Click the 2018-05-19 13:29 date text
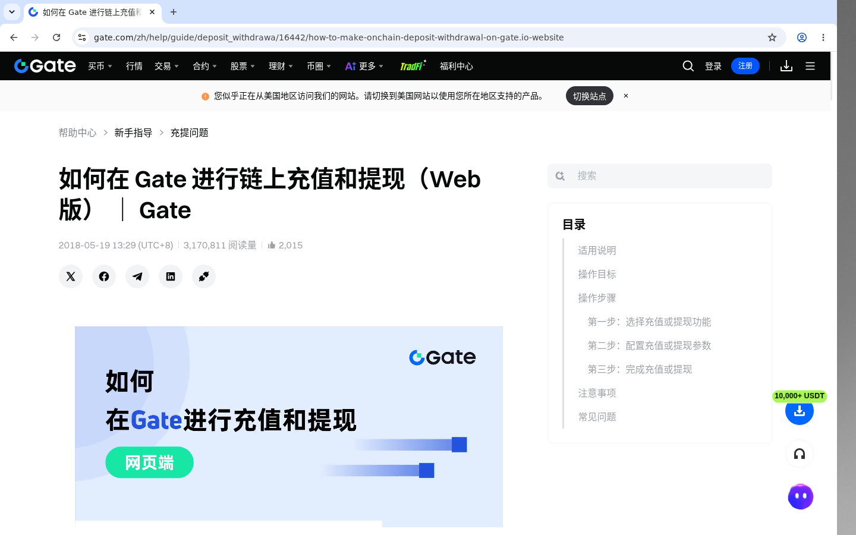The height and width of the screenshot is (535, 856). [x=116, y=245]
